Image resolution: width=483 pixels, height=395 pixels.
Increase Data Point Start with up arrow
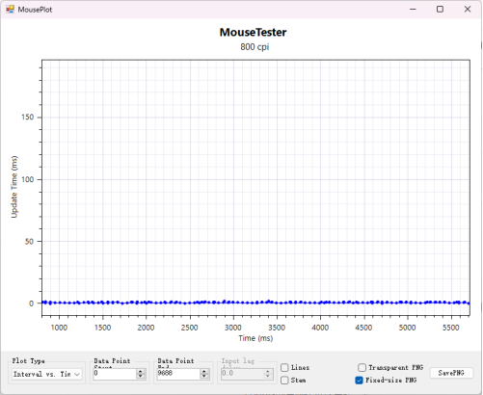click(141, 371)
